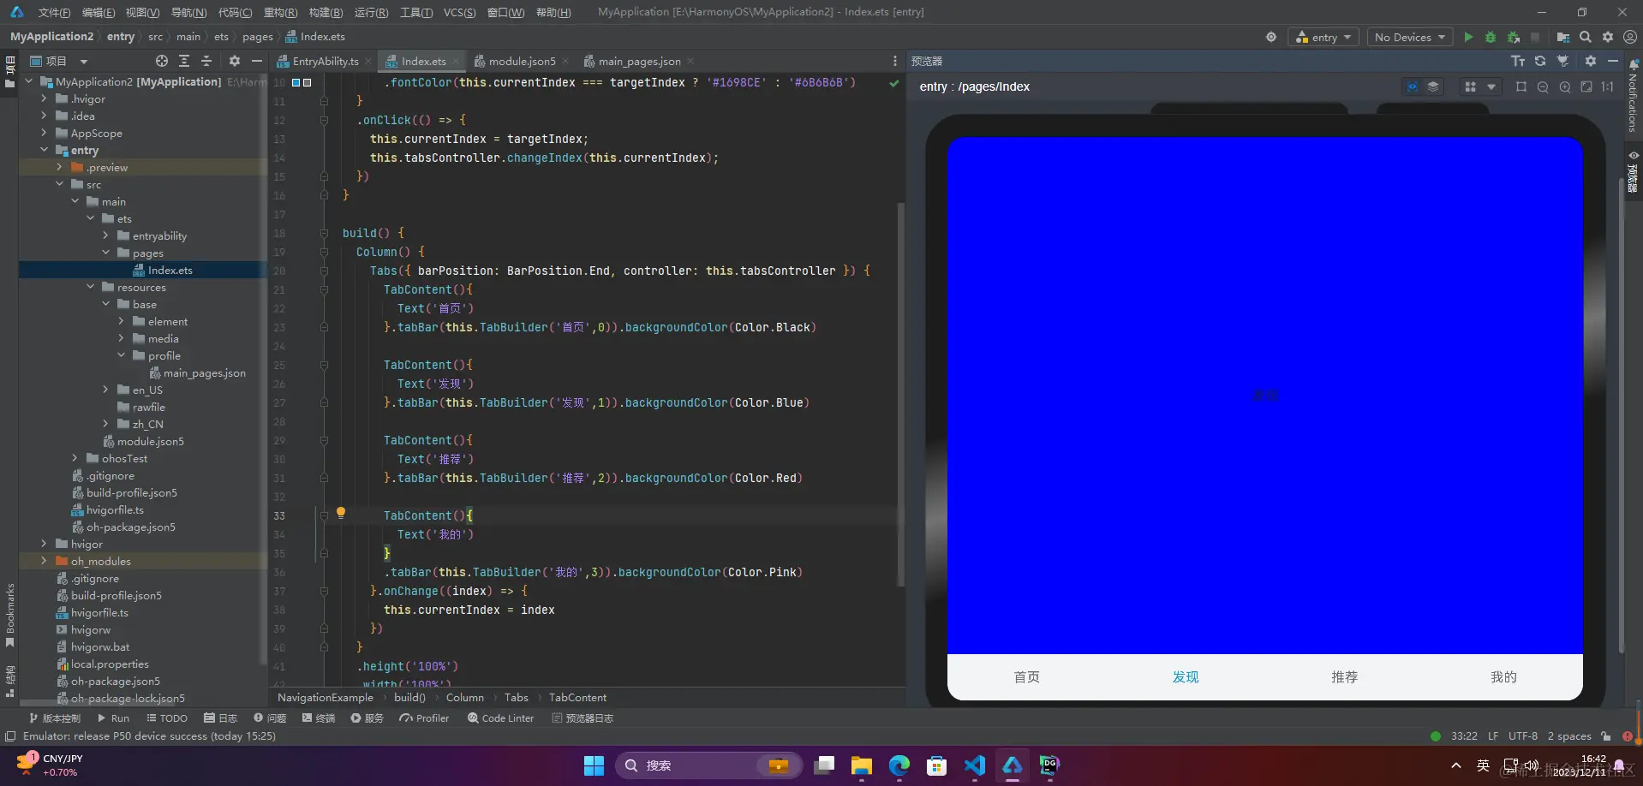This screenshot has height=786, width=1643.
Task: Expand all items in project panel
Action: click(x=184, y=61)
